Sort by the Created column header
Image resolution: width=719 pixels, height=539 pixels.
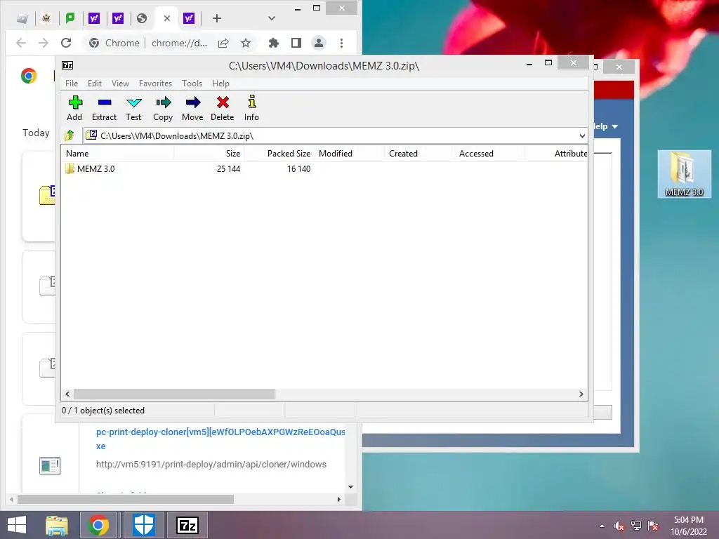pyautogui.click(x=419, y=154)
